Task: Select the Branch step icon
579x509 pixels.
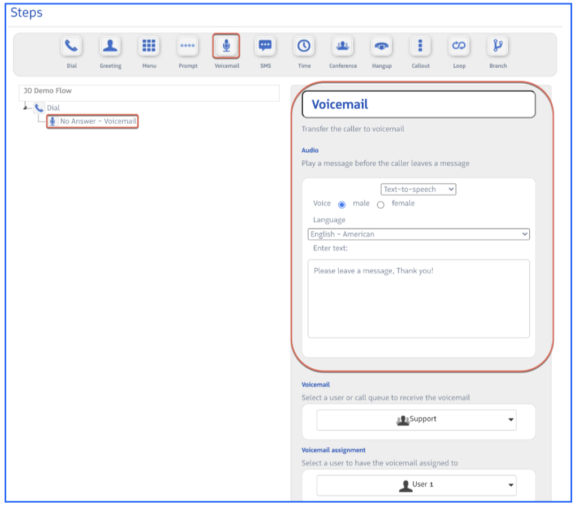Action: [x=498, y=46]
